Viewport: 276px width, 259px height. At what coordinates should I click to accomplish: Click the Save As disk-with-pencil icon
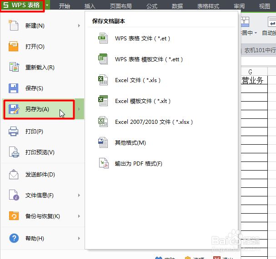(x=14, y=109)
